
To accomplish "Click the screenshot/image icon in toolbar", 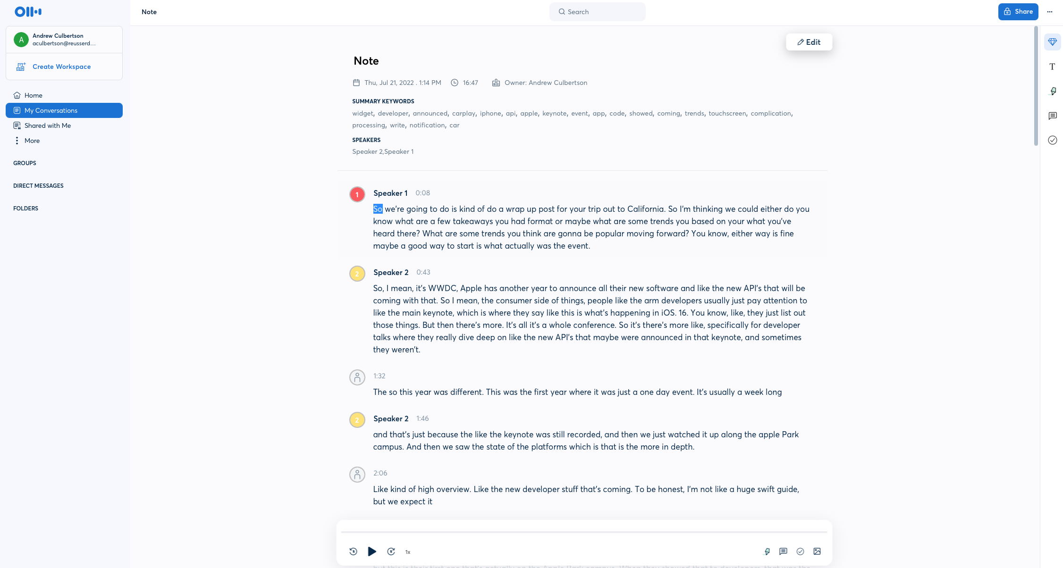I will click(x=817, y=551).
